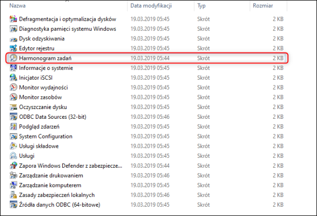Image resolution: width=317 pixels, height=216 pixels.
Task: Click the name Oczyszczanie dysku
Action: pyautogui.click(x=43, y=107)
